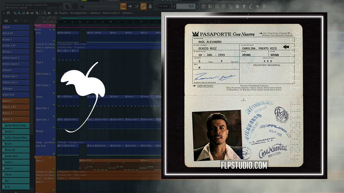Open the Playlist options menu arrow
The width and height of the screenshot is (344, 193).
tap(4, 13)
